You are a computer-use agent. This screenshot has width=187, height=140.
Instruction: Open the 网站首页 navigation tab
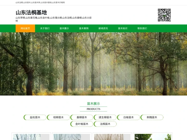tap(25, 28)
